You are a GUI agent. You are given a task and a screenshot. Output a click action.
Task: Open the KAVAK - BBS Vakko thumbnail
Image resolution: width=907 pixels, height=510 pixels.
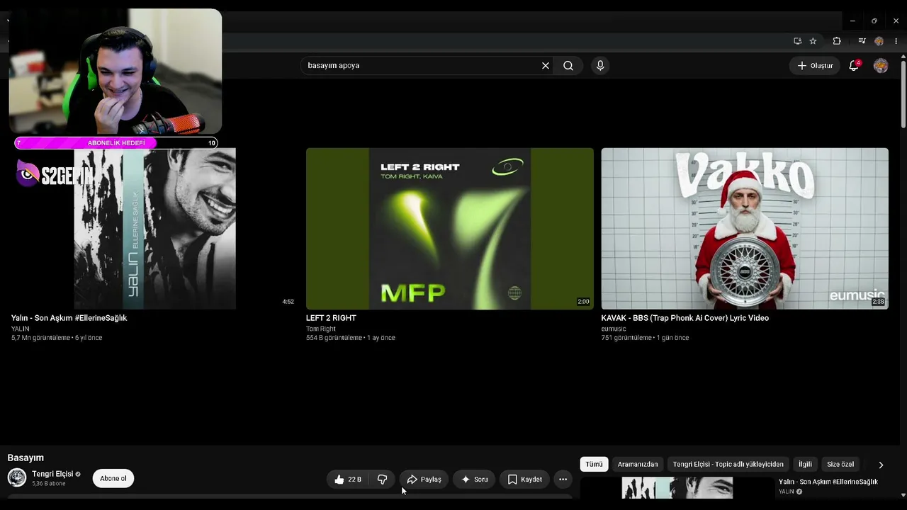coord(745,229)
